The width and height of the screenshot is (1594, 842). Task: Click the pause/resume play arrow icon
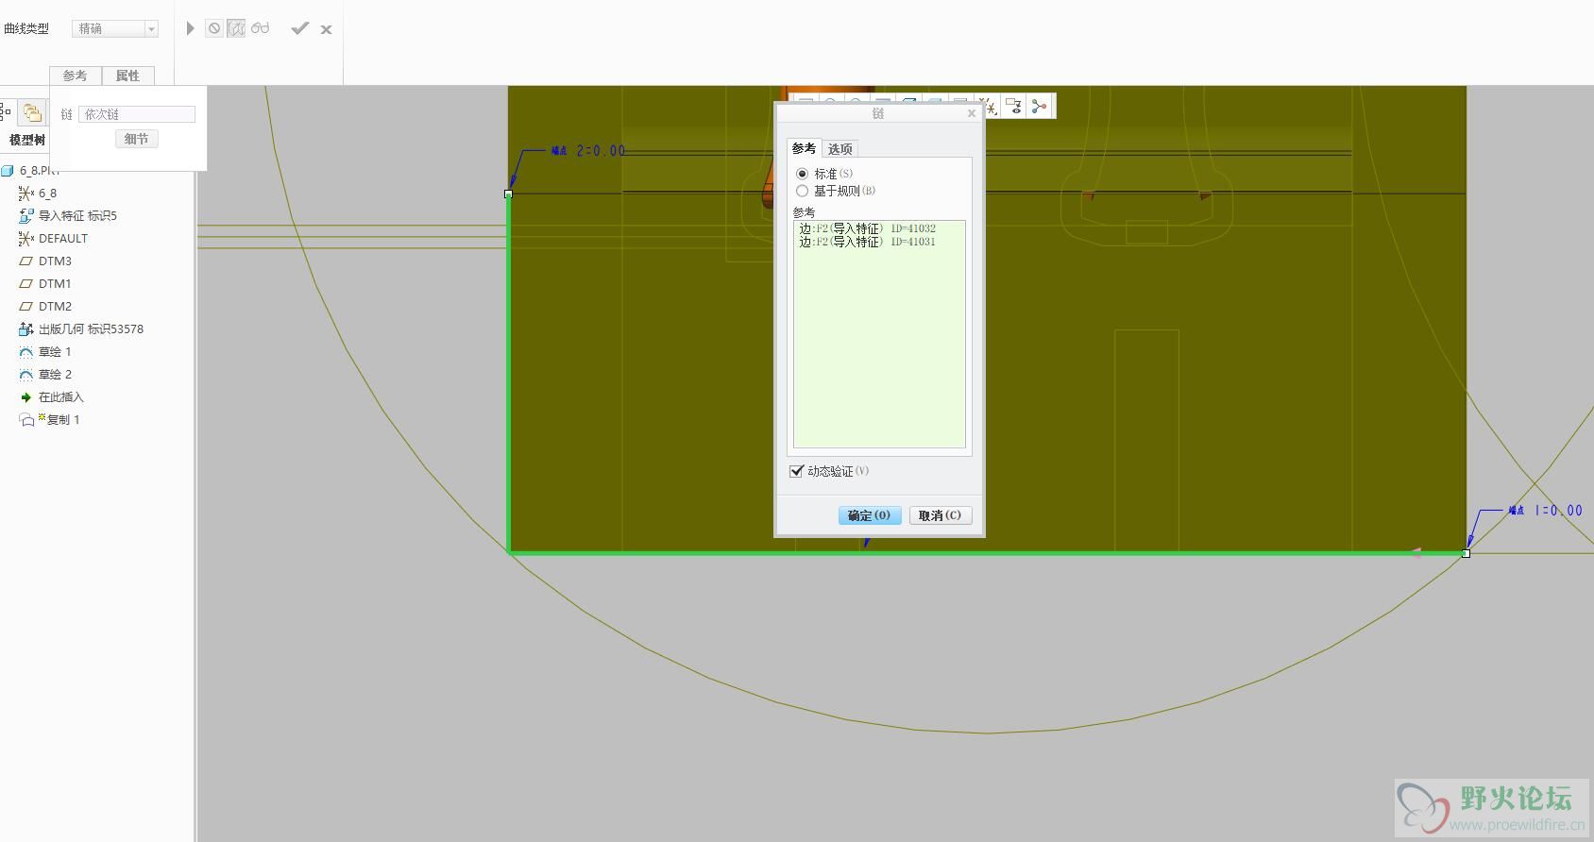[x=190, y=28]
